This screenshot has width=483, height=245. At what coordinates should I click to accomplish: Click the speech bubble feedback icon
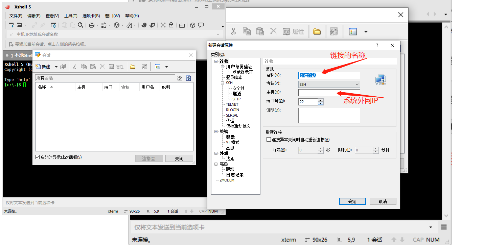201,25
